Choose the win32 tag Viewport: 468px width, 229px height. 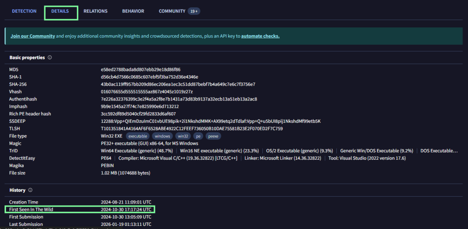coord(183,136)
